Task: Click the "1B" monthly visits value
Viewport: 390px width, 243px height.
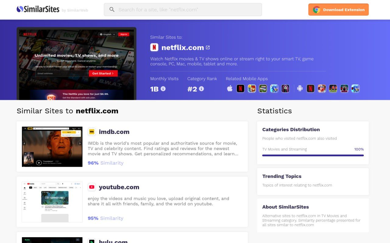Action: [154, 89]
